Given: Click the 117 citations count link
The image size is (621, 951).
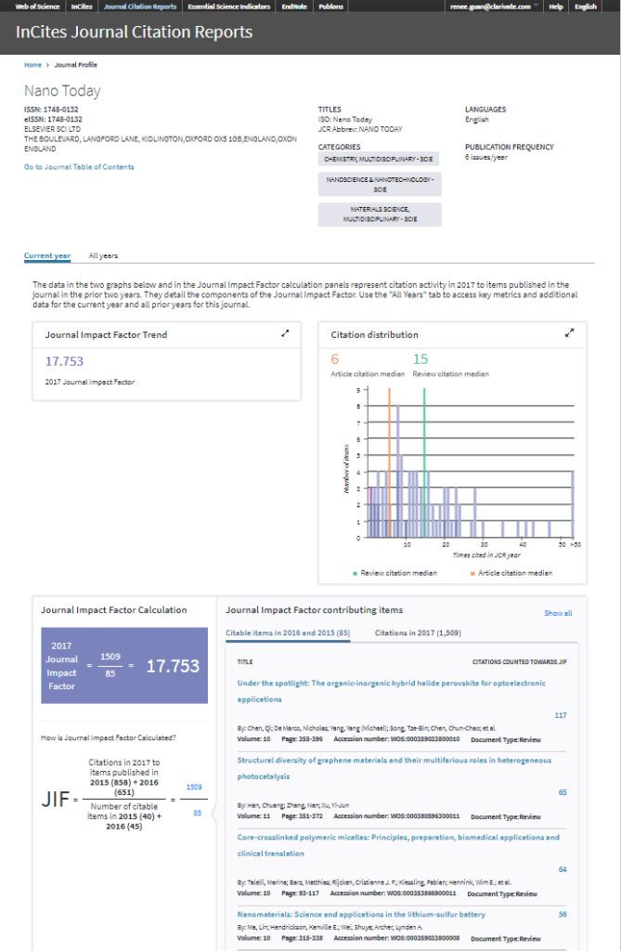Looking at the screenshot, I should 560,715.
